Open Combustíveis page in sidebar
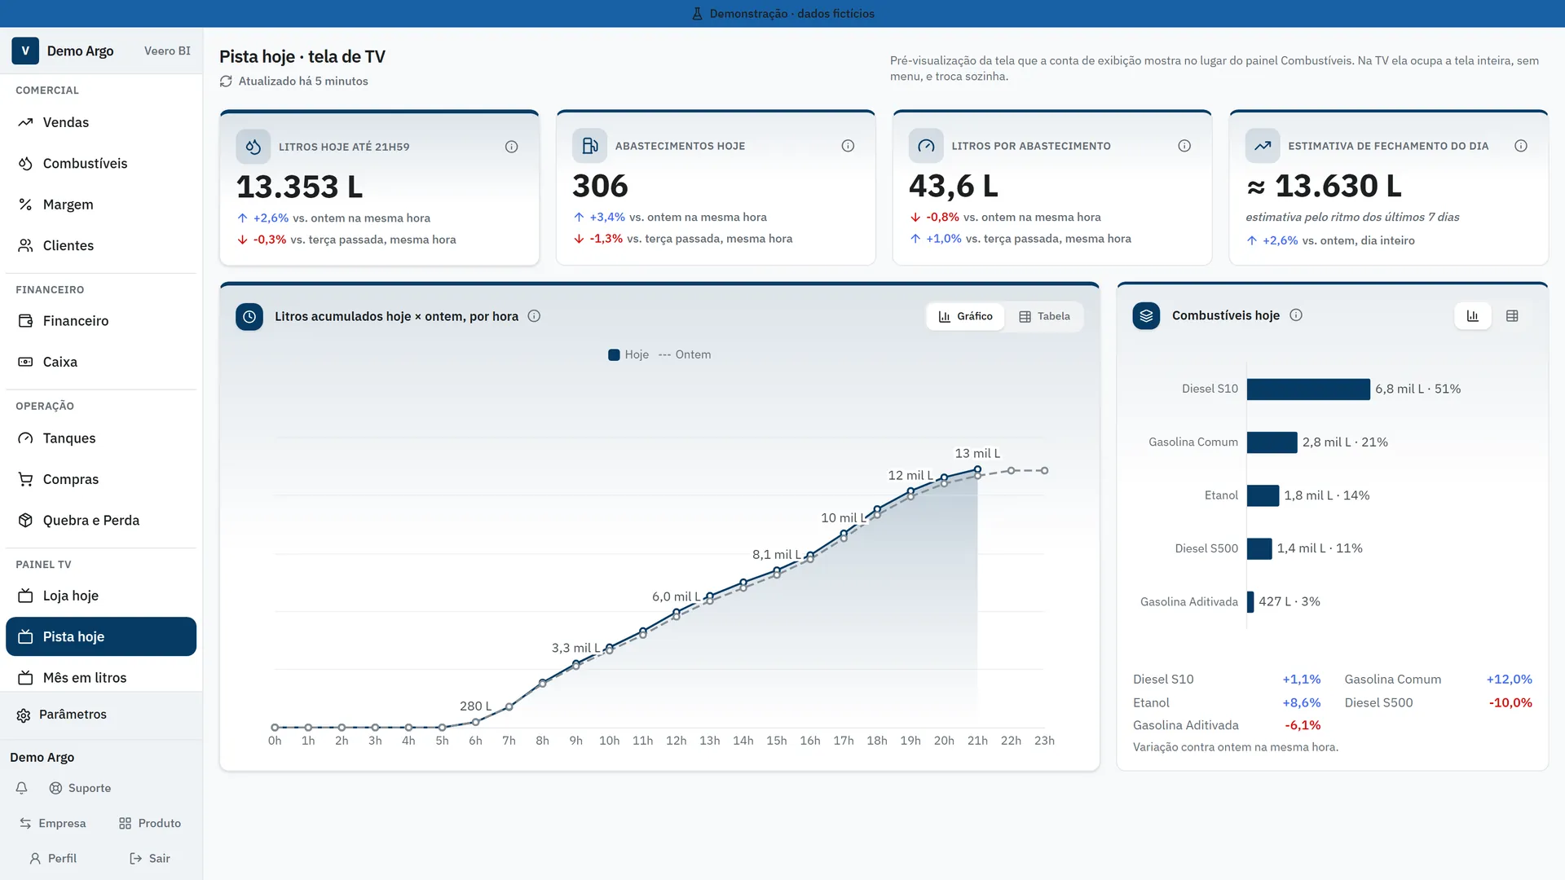This screenshot has height=880, width=1565. click(x=101, y=164)
